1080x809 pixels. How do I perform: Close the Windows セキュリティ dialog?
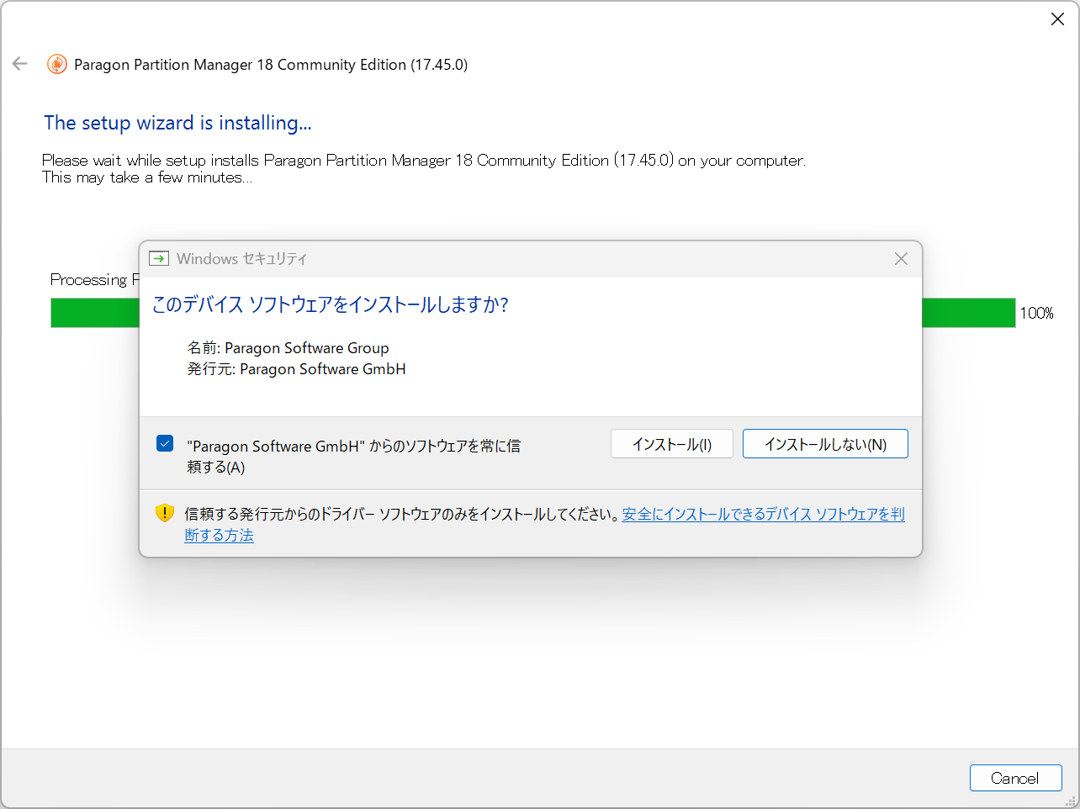pos(901,258)
